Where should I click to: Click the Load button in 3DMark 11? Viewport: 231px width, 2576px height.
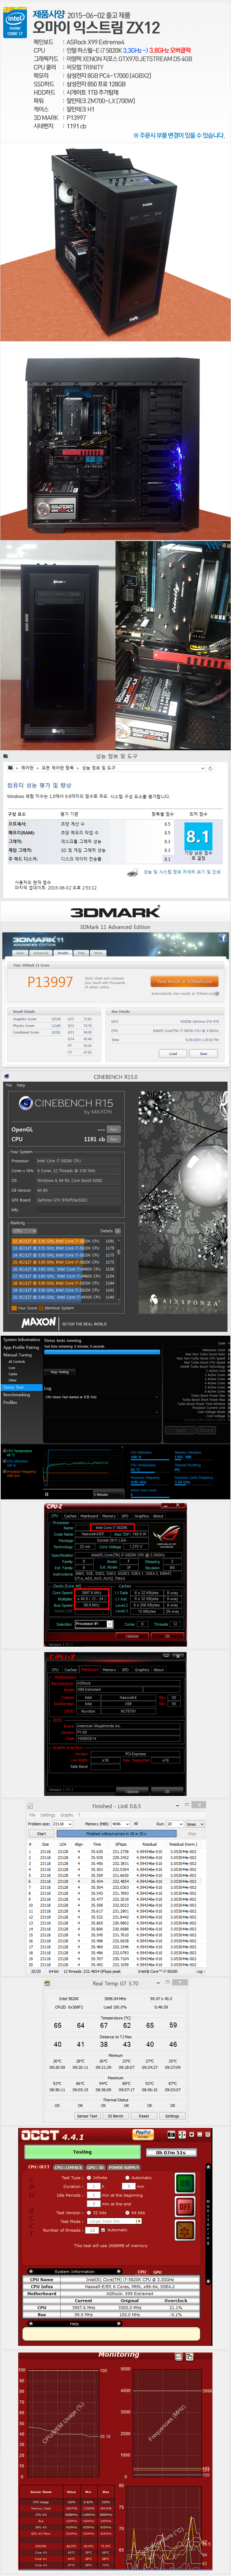[x=173, y=1053]
